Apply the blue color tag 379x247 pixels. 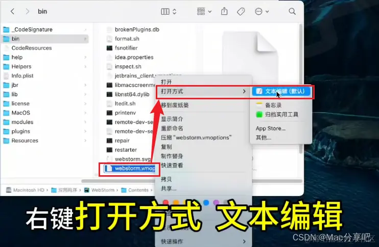(206, 202)
